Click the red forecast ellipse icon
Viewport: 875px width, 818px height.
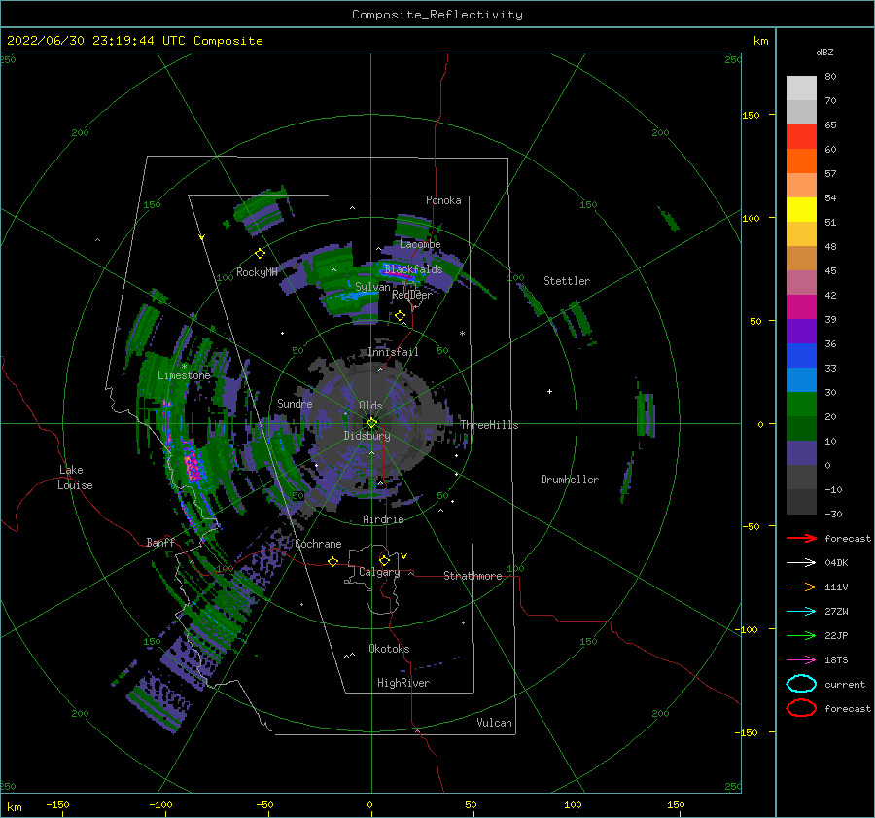801,708
